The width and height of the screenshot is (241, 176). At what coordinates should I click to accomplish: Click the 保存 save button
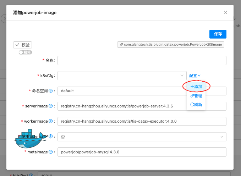[x=218, y=34]
